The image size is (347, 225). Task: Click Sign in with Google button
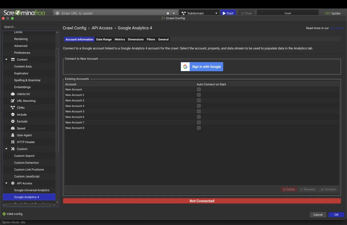coord(202,67)
